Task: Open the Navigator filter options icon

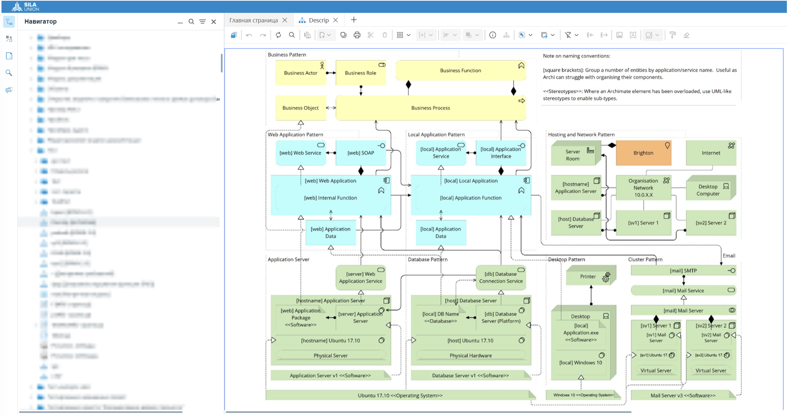Action: [x=202, y=22]
